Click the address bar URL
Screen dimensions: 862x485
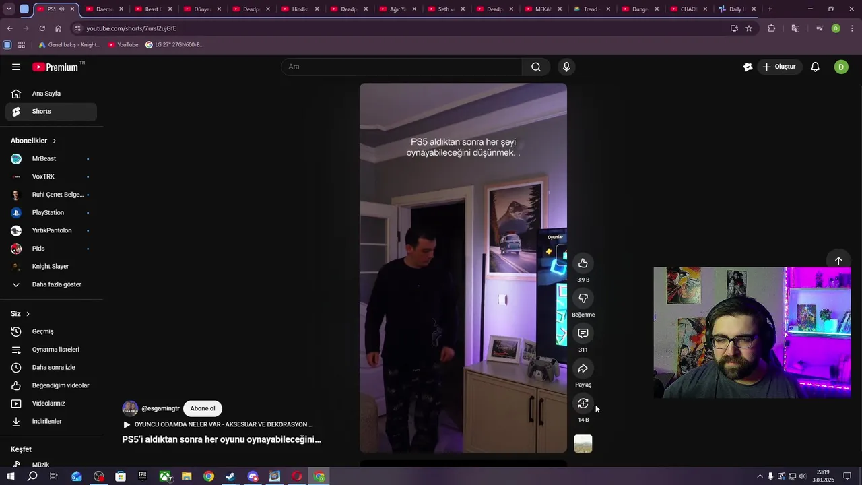tap(131, 28)
